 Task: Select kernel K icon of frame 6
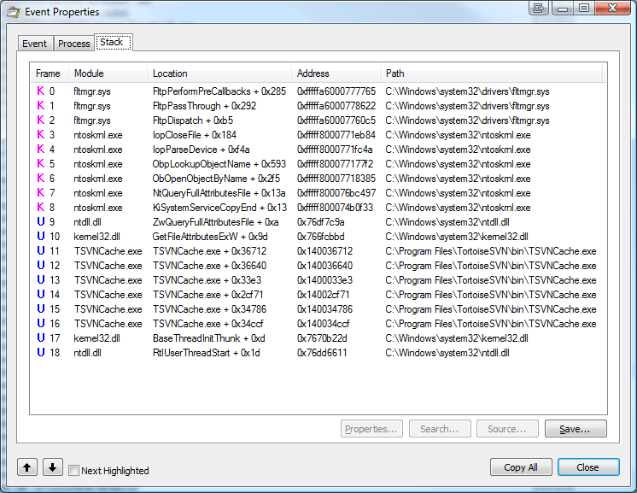41,178
